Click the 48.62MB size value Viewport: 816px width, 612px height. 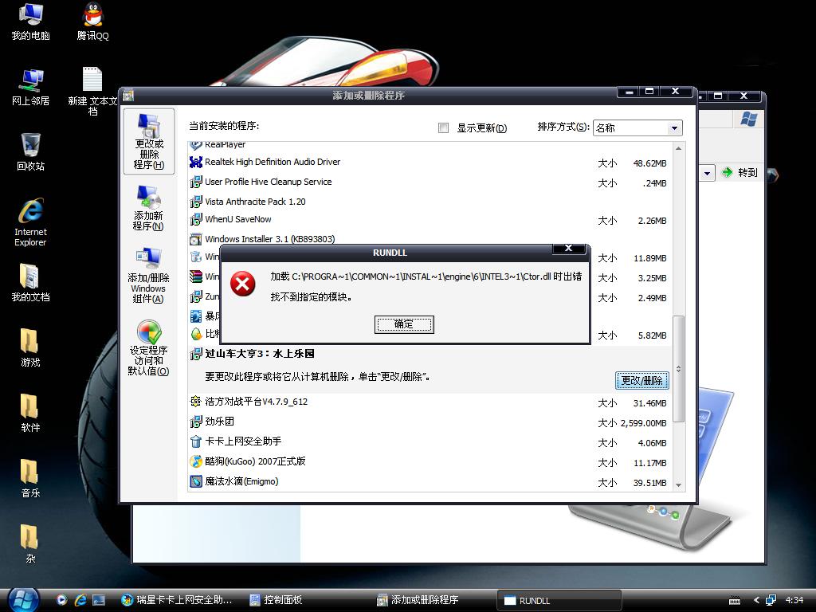(649, 163)
